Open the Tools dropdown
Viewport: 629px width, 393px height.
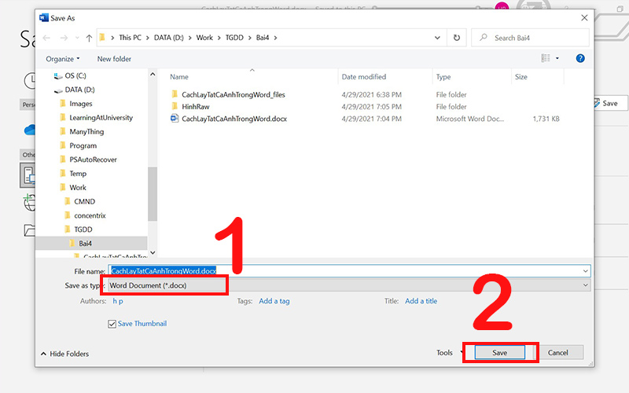pyautogui.click(x=449, y=353)
